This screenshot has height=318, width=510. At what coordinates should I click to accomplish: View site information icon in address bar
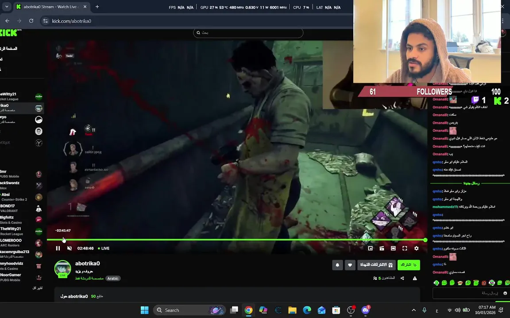[45, 21]
